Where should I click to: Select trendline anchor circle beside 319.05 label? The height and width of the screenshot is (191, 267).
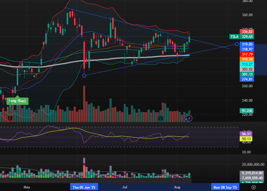point(237,44)
